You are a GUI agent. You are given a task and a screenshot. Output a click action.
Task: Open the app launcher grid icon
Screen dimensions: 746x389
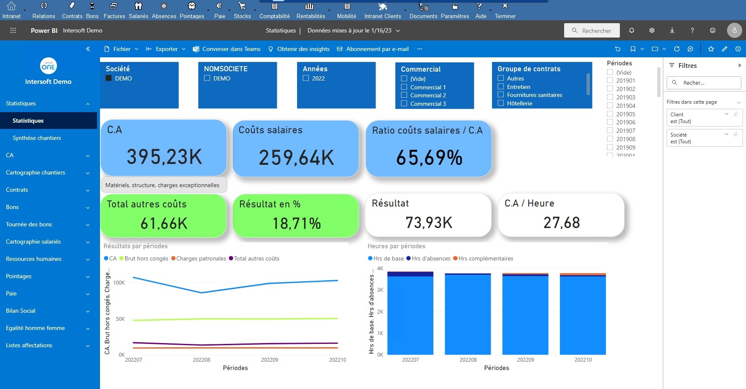13,30
